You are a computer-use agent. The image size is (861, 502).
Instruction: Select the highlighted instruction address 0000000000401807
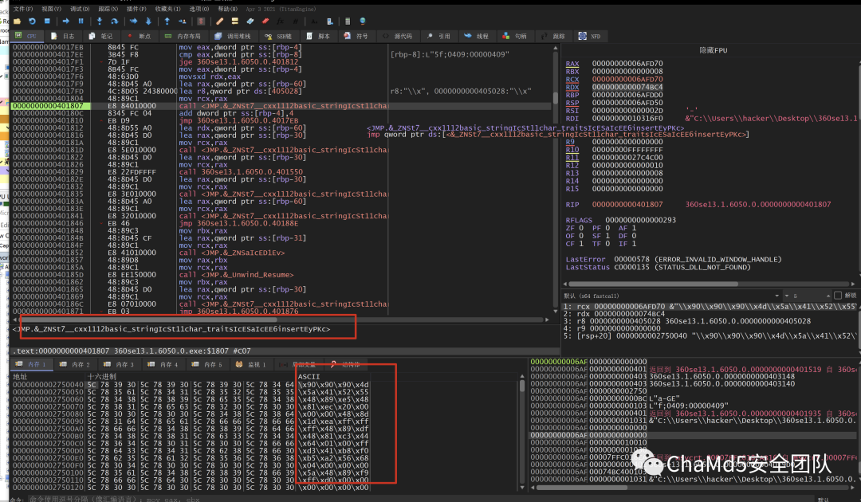point(48,106)
